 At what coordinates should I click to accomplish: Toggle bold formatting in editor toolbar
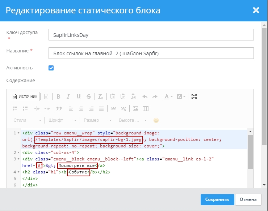[58, 96]
